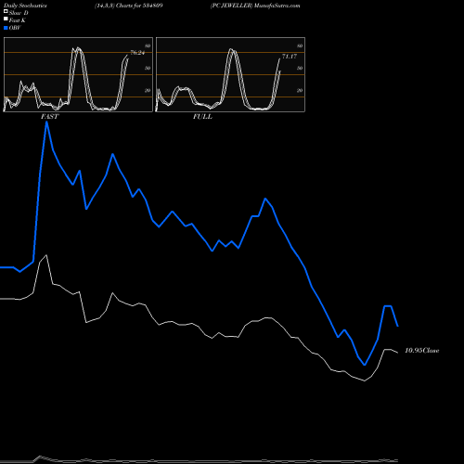Click the highest peak of blue OBV line

pos(46,122)
